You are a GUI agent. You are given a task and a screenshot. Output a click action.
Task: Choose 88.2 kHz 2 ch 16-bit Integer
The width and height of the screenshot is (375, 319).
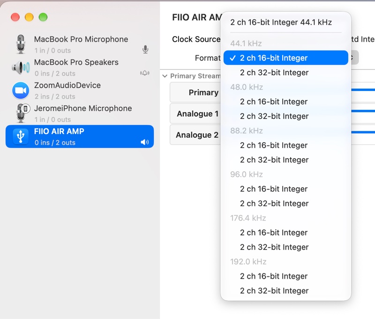[286, 145]
